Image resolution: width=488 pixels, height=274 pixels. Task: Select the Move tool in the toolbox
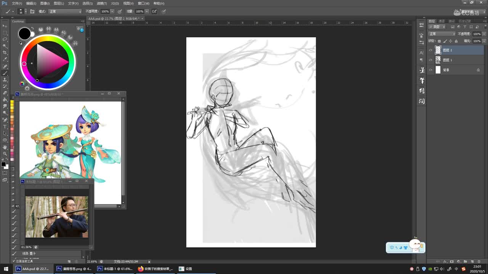tap(5, 26)
